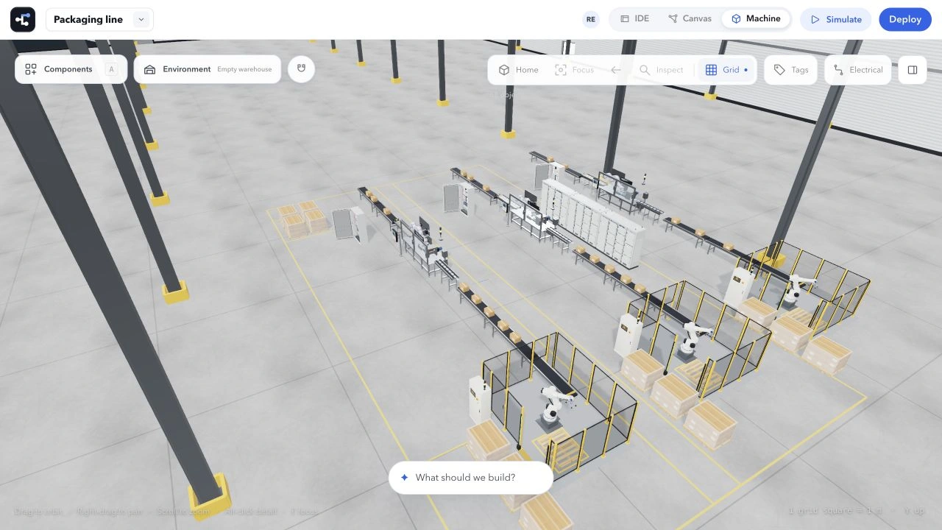Click the sparkle AI icon
The image size is (942, 530).
[404, 478]
